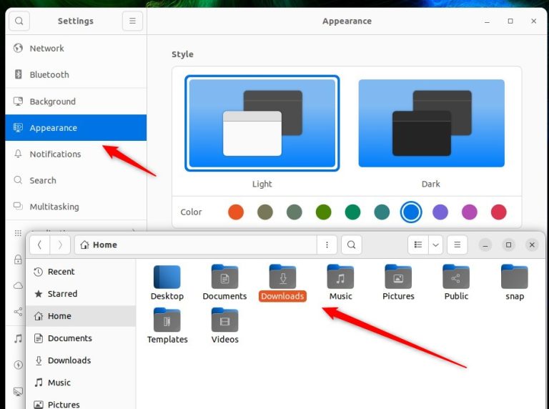Open Search settings panel
Screen dimensions: 549x409
tap(76, 180)
